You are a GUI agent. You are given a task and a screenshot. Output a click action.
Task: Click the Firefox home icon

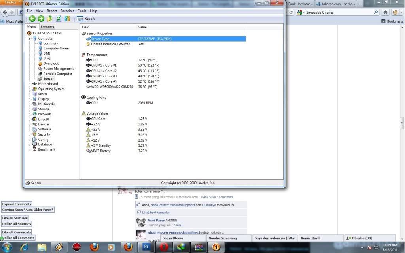coord(385,12)
